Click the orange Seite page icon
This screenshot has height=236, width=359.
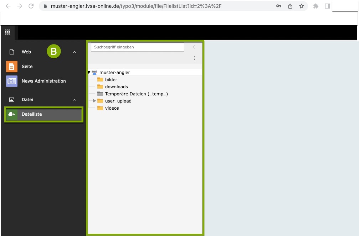click(12, 67)
